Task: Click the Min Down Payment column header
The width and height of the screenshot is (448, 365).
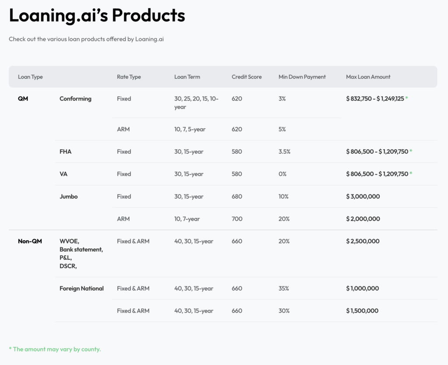Action: click(x=302, y=77)
